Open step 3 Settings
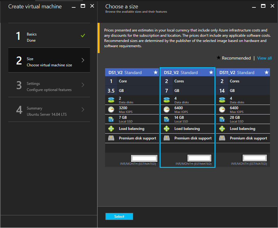The height and width of the screenshot is (228, 278). point(49,85)
